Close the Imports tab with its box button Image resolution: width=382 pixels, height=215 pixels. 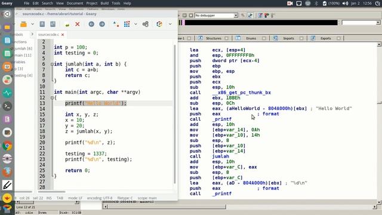coord(301,38)
